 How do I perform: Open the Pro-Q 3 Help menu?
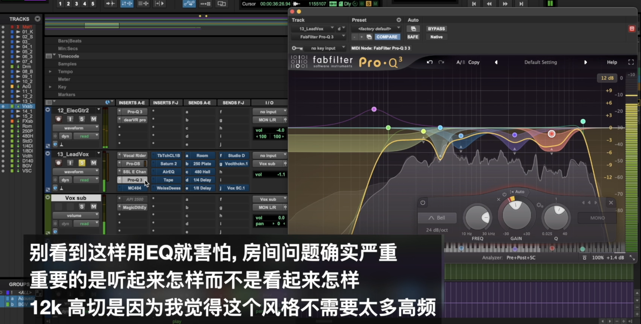(612, 62)
